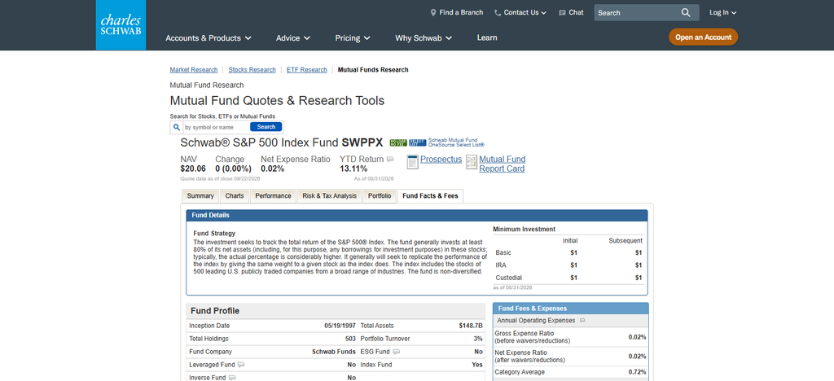Click the Fund Details panel header

point(417,215)
